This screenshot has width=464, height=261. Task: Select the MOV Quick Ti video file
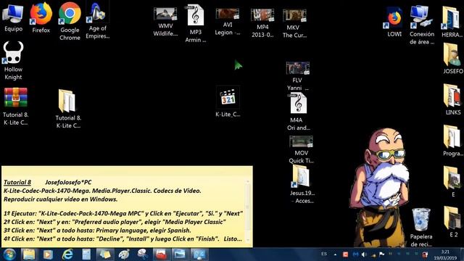[x=301, y=149]
